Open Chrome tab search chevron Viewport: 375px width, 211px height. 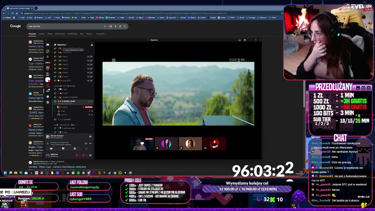[3, 8]
